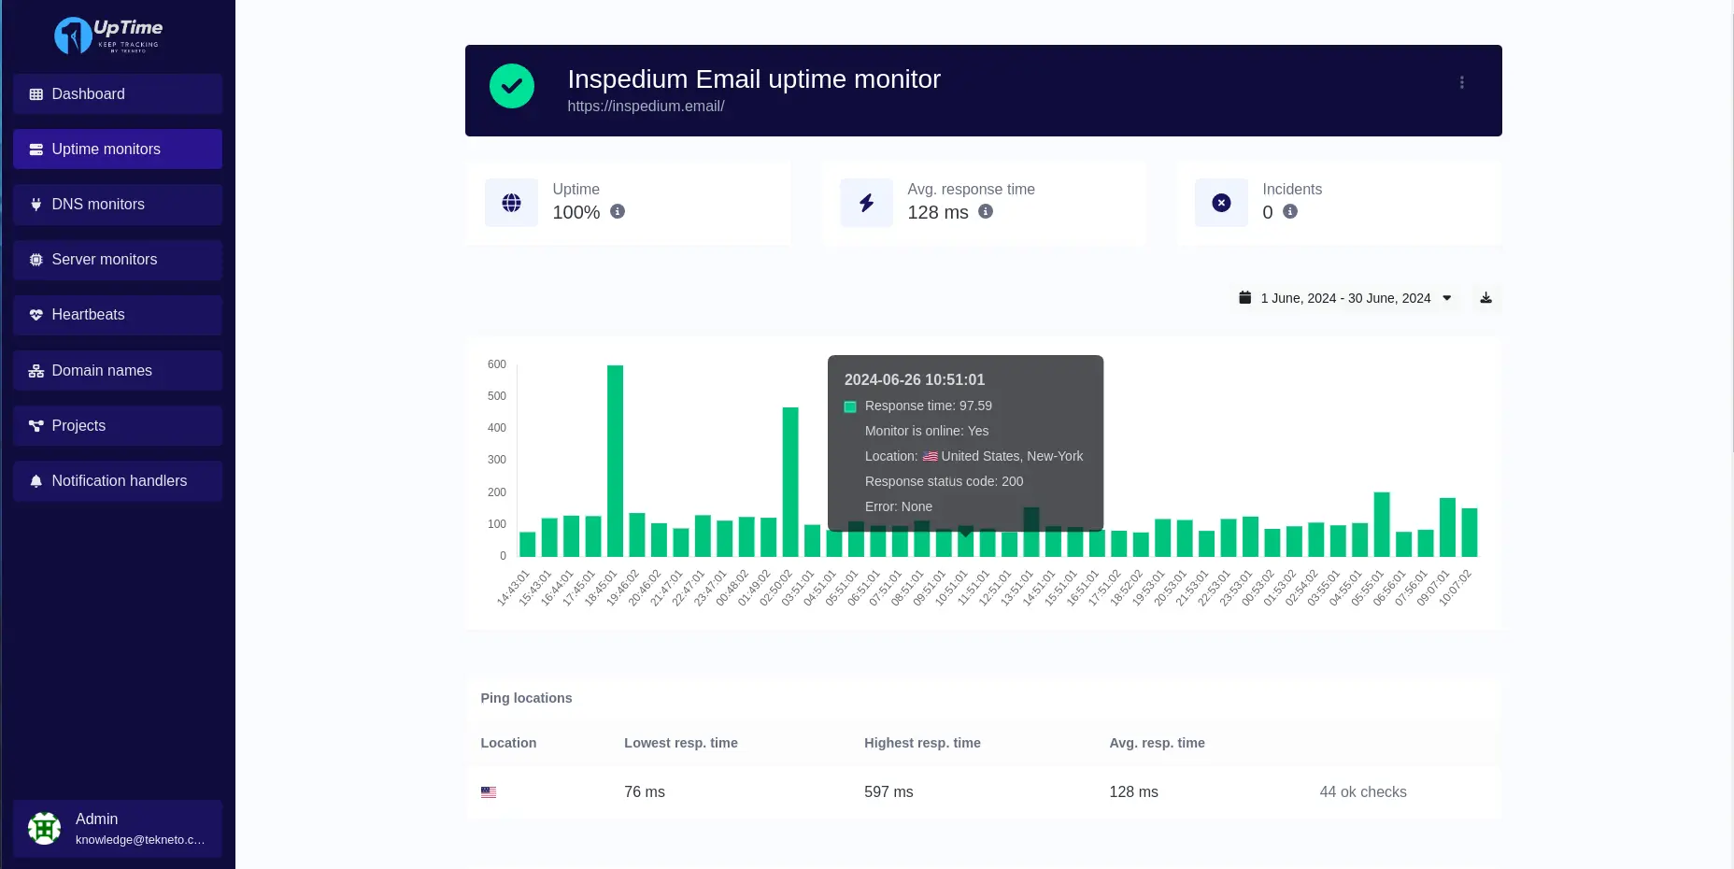Click the Server monitors icon
The height and width of the screenshot is (869, 1734).
(x=36, y=259)
